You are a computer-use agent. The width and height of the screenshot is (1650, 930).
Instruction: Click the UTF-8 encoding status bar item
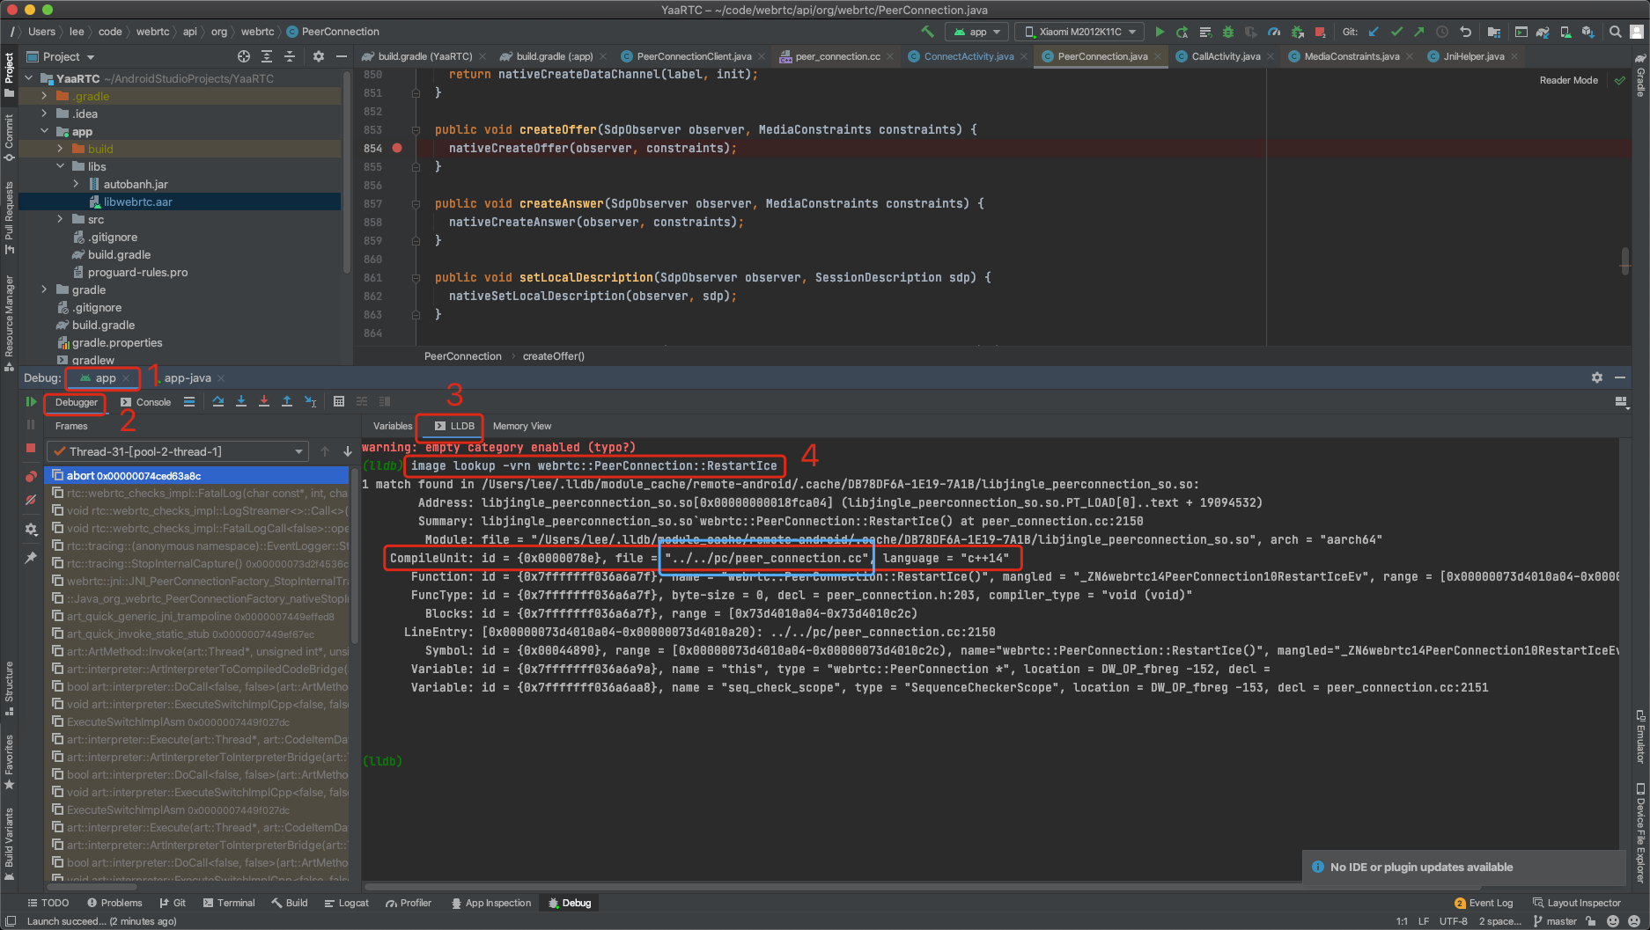tap(1453, 921)
